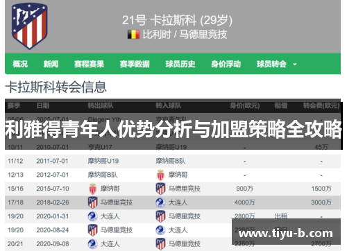This screenshot has height=251, width=347.
Task: Click the Dalian crest in the 2020-08-24 row
Action: 160,230
